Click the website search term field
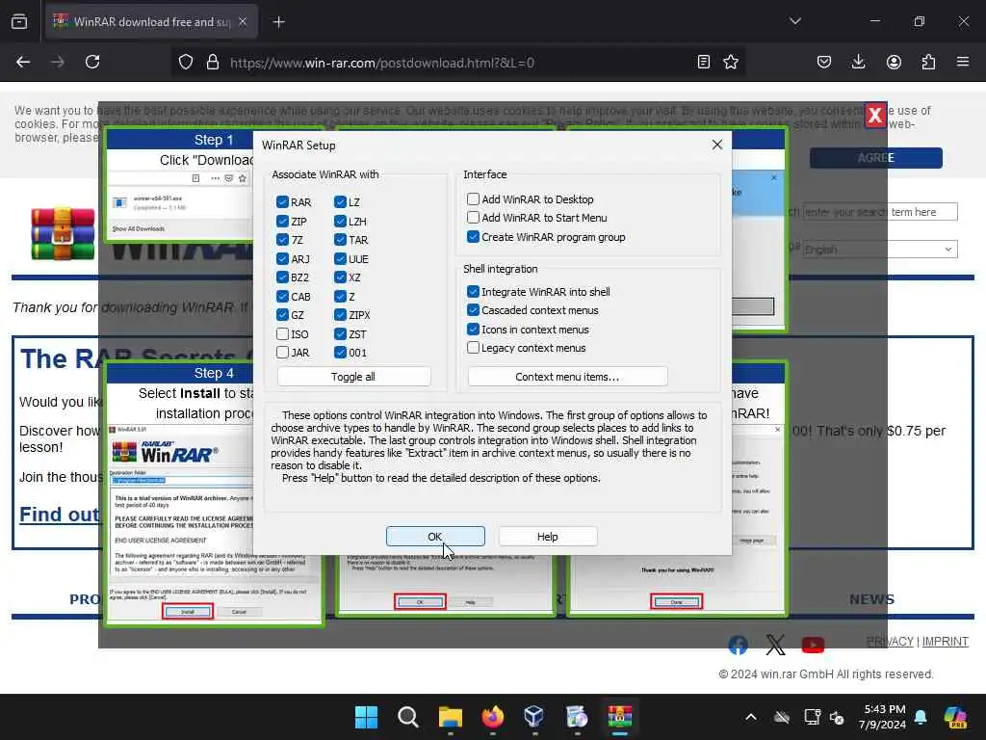The image size is (986, 740). (880, 212)
